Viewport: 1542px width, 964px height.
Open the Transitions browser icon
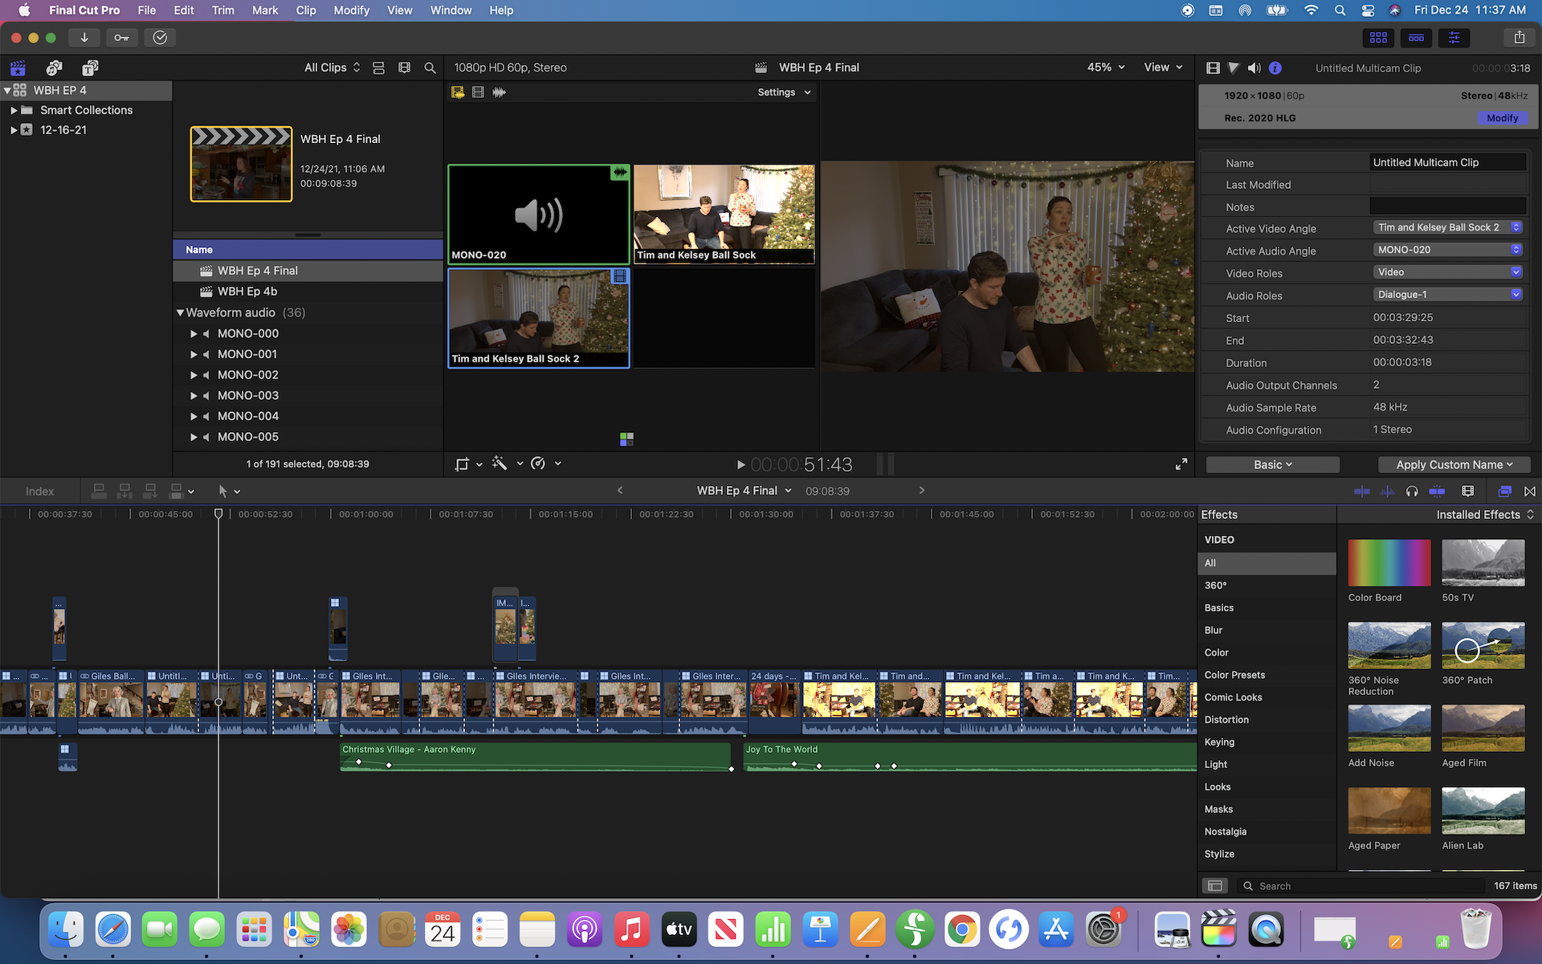(x=1530, y=491)
